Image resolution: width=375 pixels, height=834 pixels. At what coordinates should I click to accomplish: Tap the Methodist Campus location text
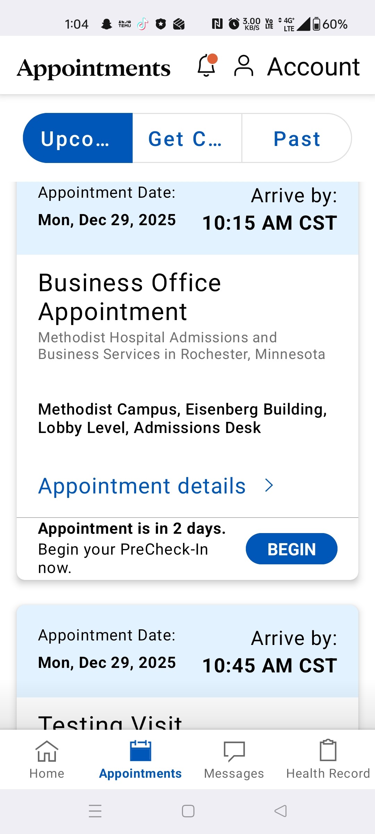coord(182,418)
